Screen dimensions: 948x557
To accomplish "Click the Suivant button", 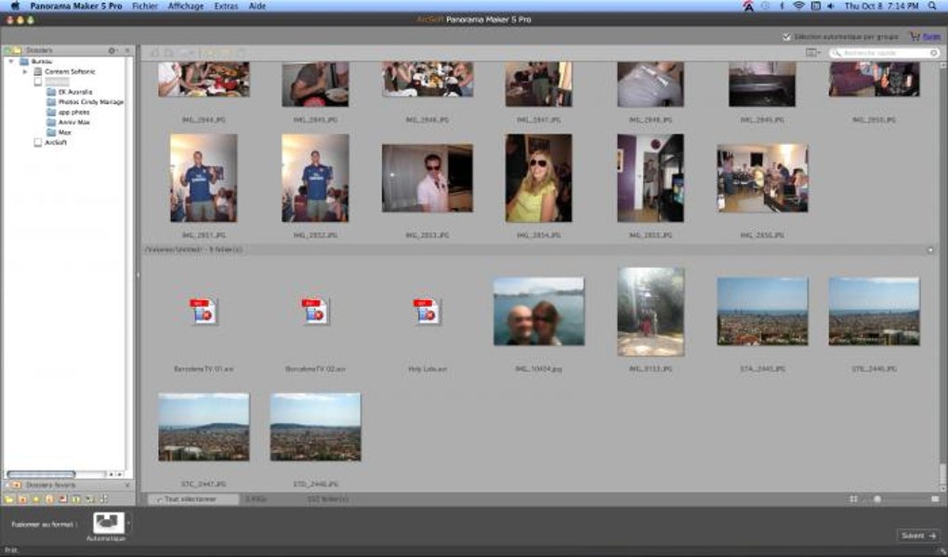I will [x=918, y=536].
